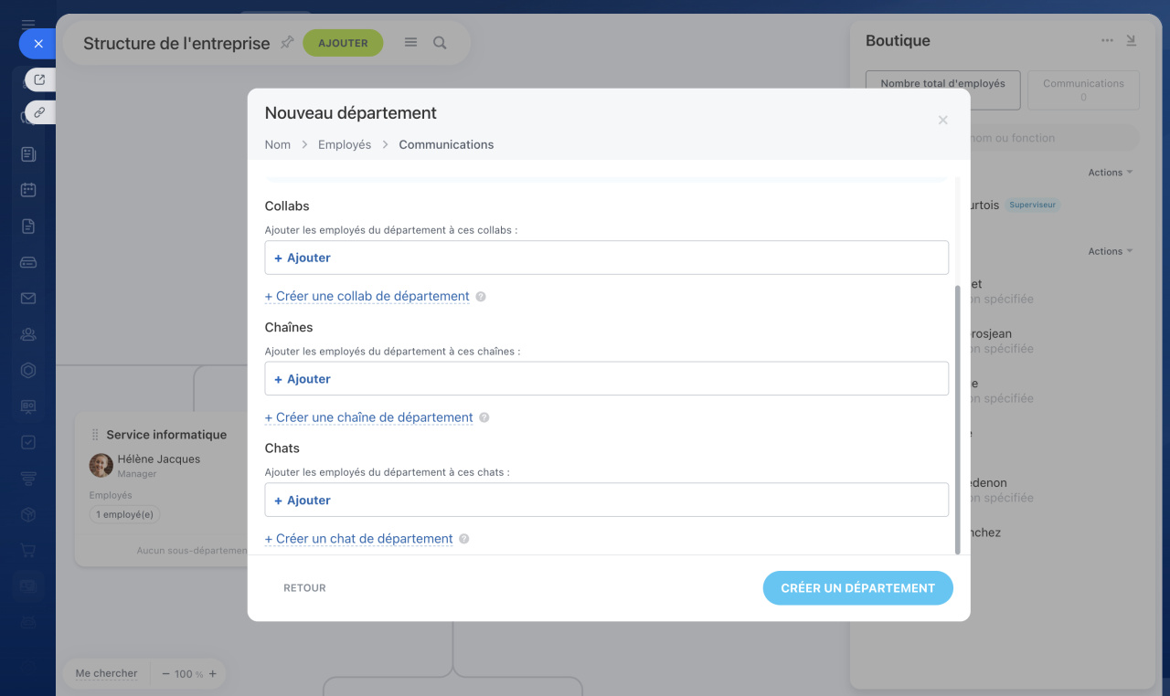The width and height of the screenshot is (1170, 696).
Task: Collapse the Boutique side panel
Action: tap(1132, 41)
